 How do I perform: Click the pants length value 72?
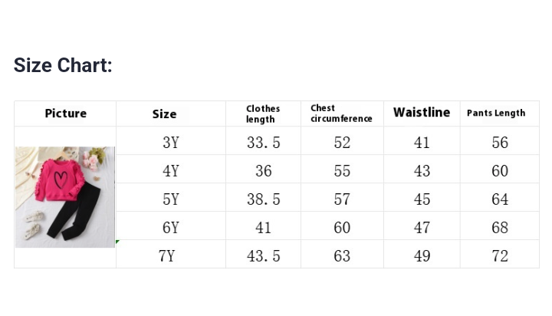point(500,256)
